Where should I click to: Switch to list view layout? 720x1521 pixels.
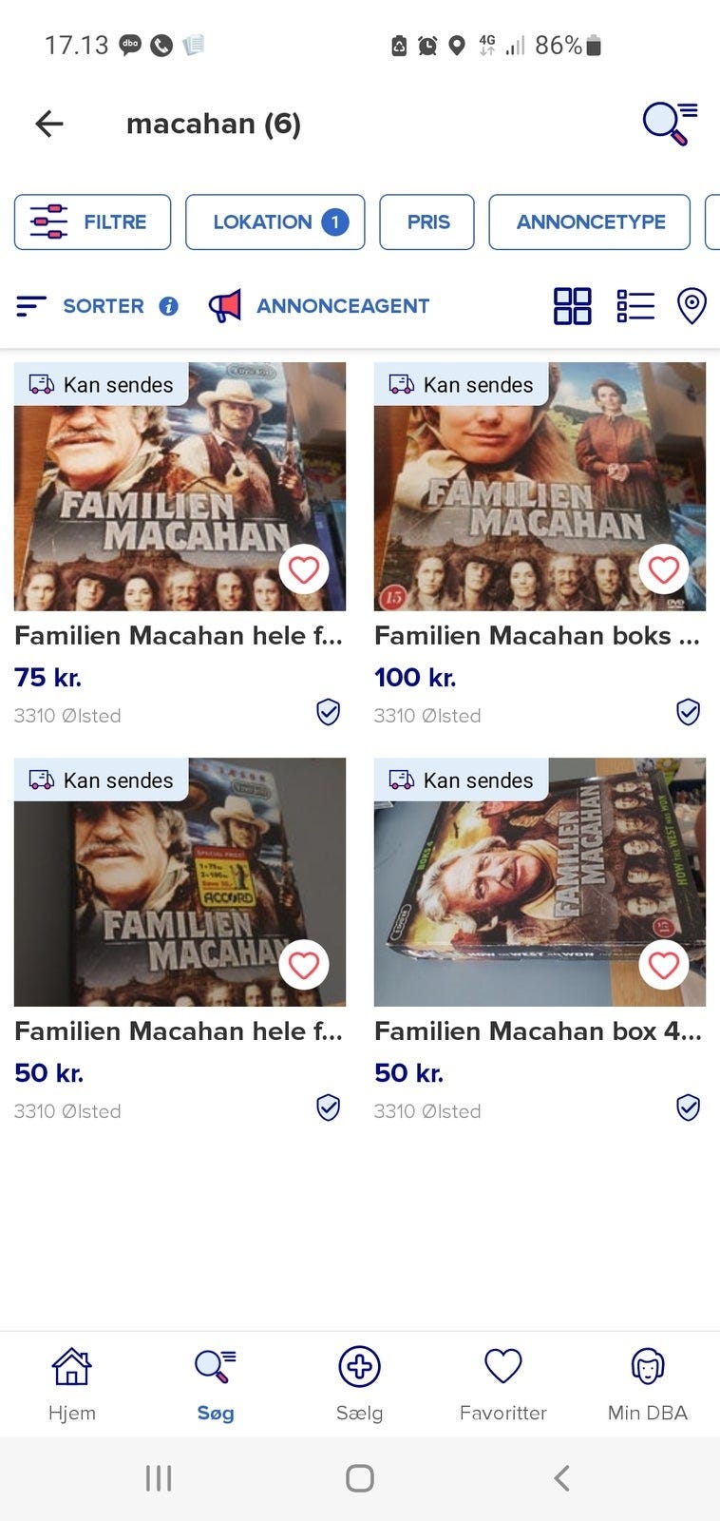[635, 306]
